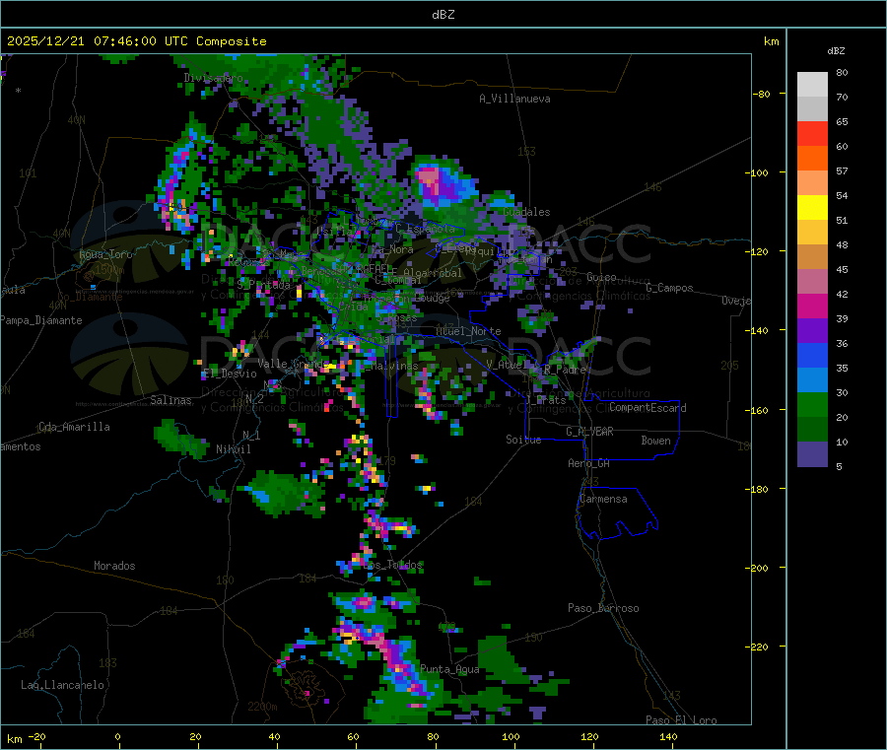
Task: Select the Cda_Amarilla label
Action: tap(74, 427)
